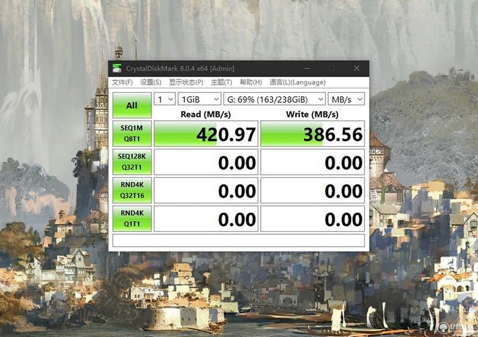Open the 主题(T) menu
Image resolution: width=478 pixels, height=337 pixels.
pos(221,82)
